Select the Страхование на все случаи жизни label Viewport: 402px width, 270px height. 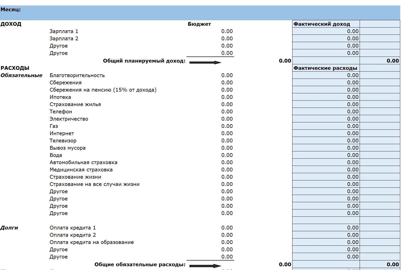94,184
